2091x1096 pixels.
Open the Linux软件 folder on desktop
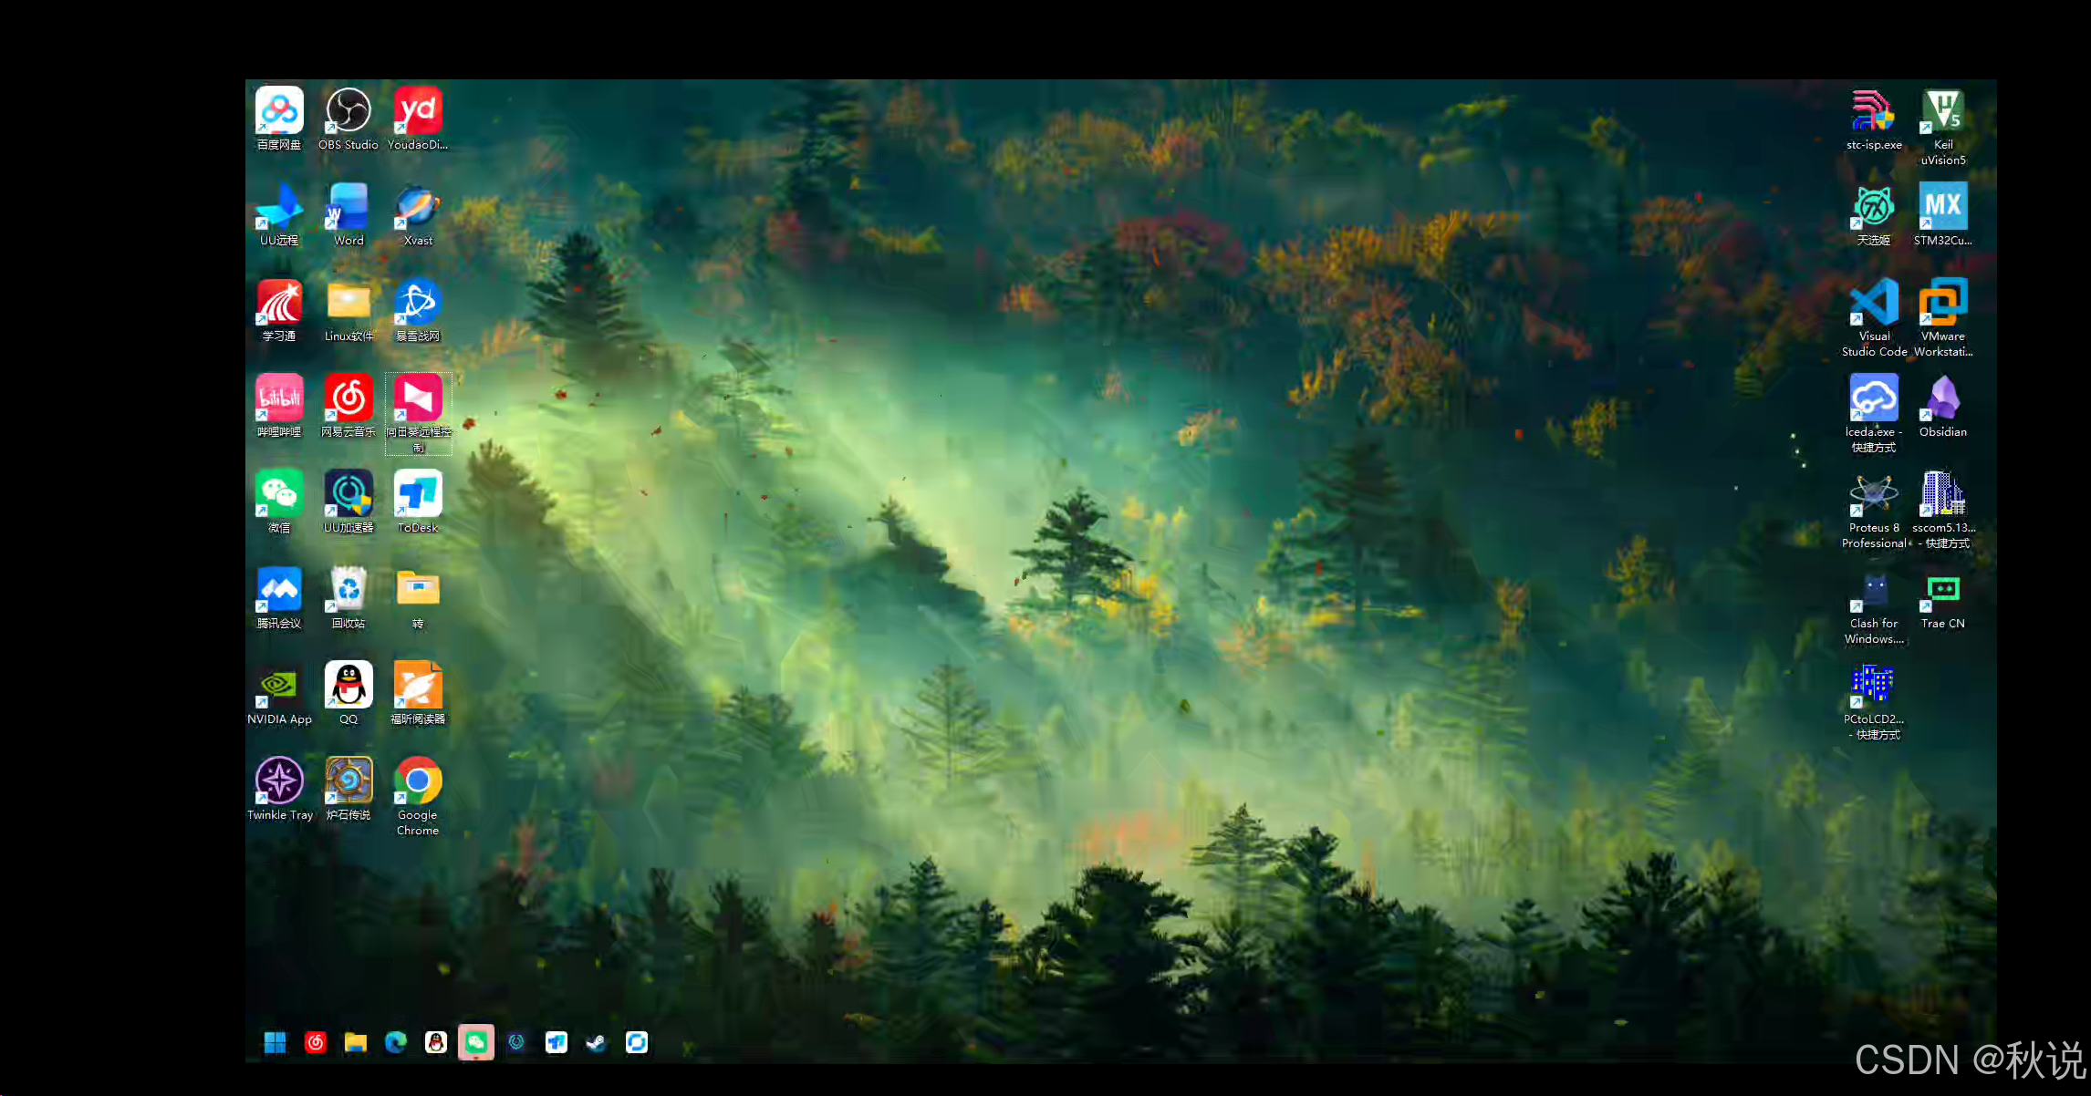point(348,303)
